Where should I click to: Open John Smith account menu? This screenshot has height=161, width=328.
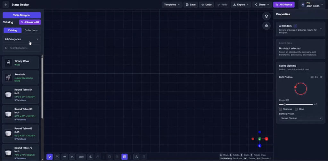pyautogui.click(x=312, y=4)
